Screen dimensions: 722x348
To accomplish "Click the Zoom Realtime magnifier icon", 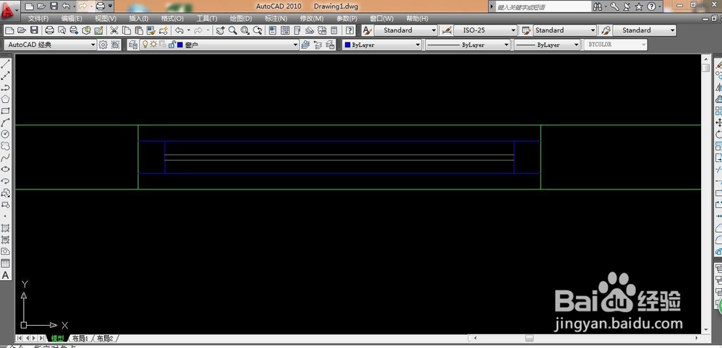I will click(x=233, y=30).
